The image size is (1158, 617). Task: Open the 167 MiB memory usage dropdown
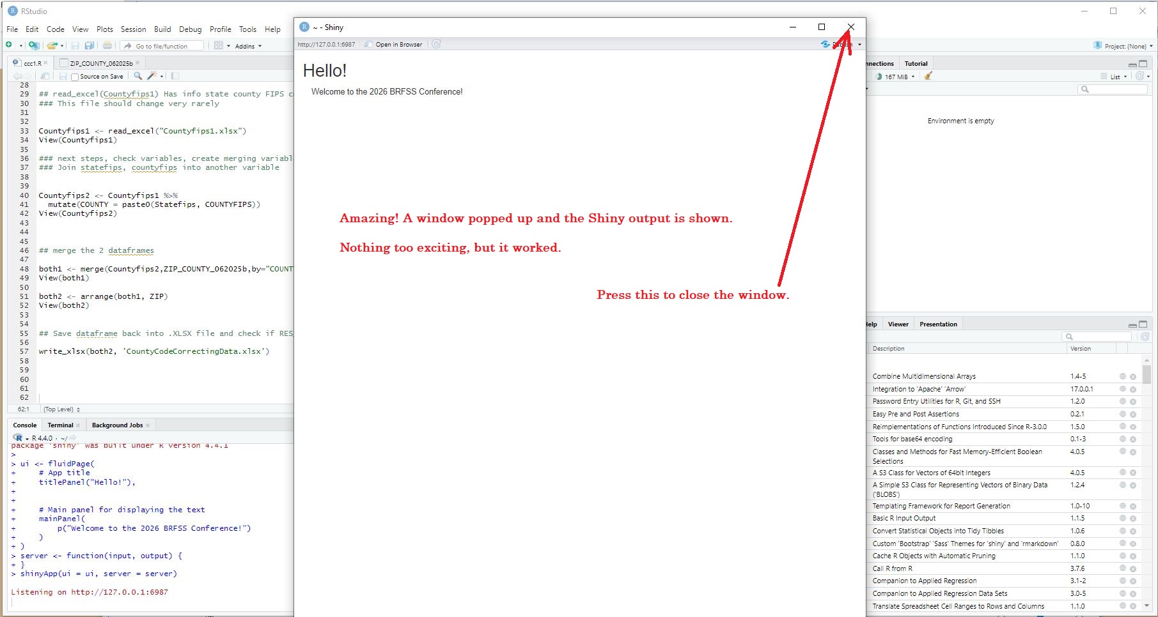coord(896,77)
